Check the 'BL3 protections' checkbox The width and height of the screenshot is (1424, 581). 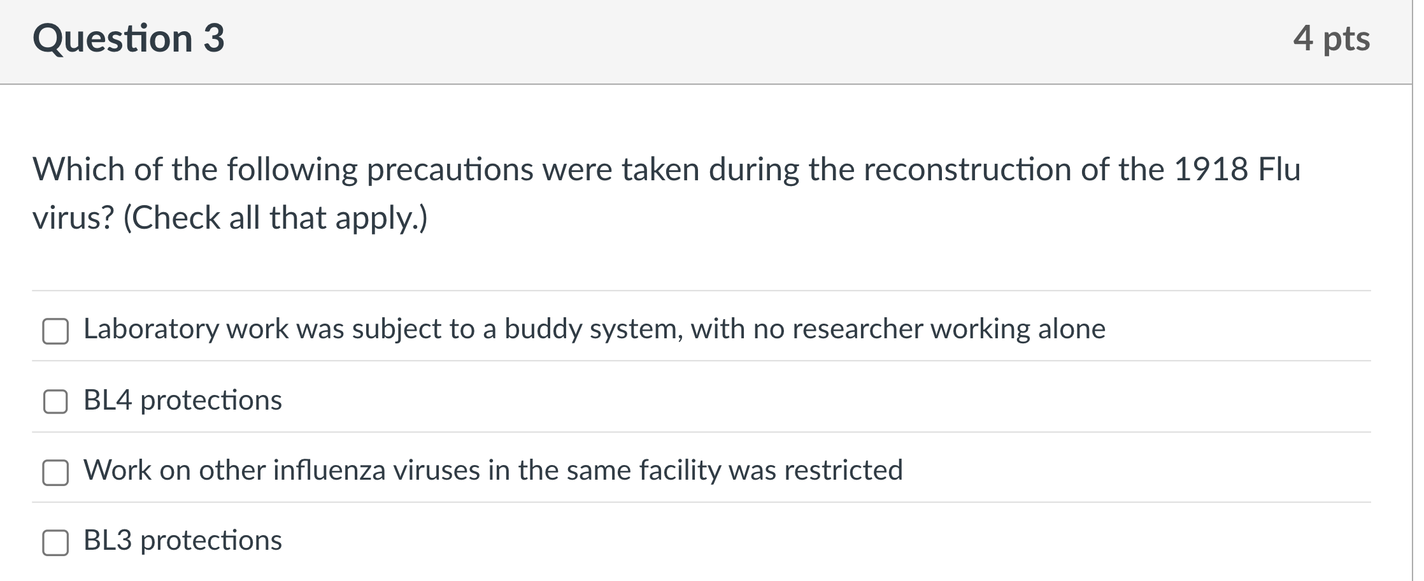(56, 542)
